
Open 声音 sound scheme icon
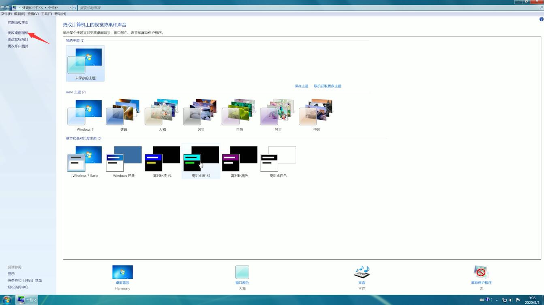[362, 272]
